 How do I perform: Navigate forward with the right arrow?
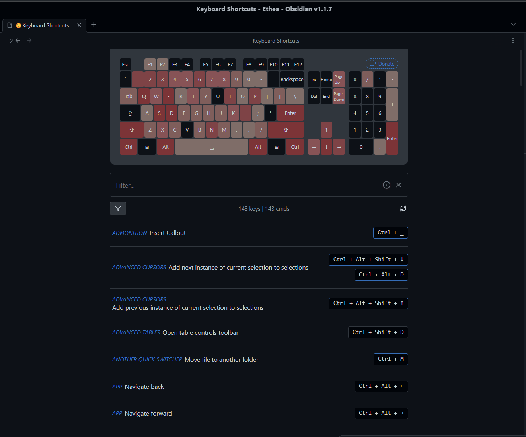pos(29,41)
